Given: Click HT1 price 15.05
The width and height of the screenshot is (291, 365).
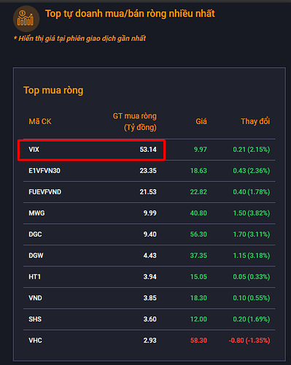Looking at the screenshot, I should (x=198, y=277).
